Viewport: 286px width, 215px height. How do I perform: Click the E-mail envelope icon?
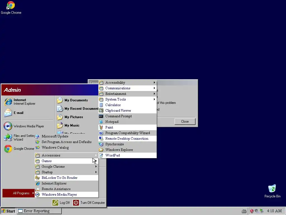coord(8,113)
